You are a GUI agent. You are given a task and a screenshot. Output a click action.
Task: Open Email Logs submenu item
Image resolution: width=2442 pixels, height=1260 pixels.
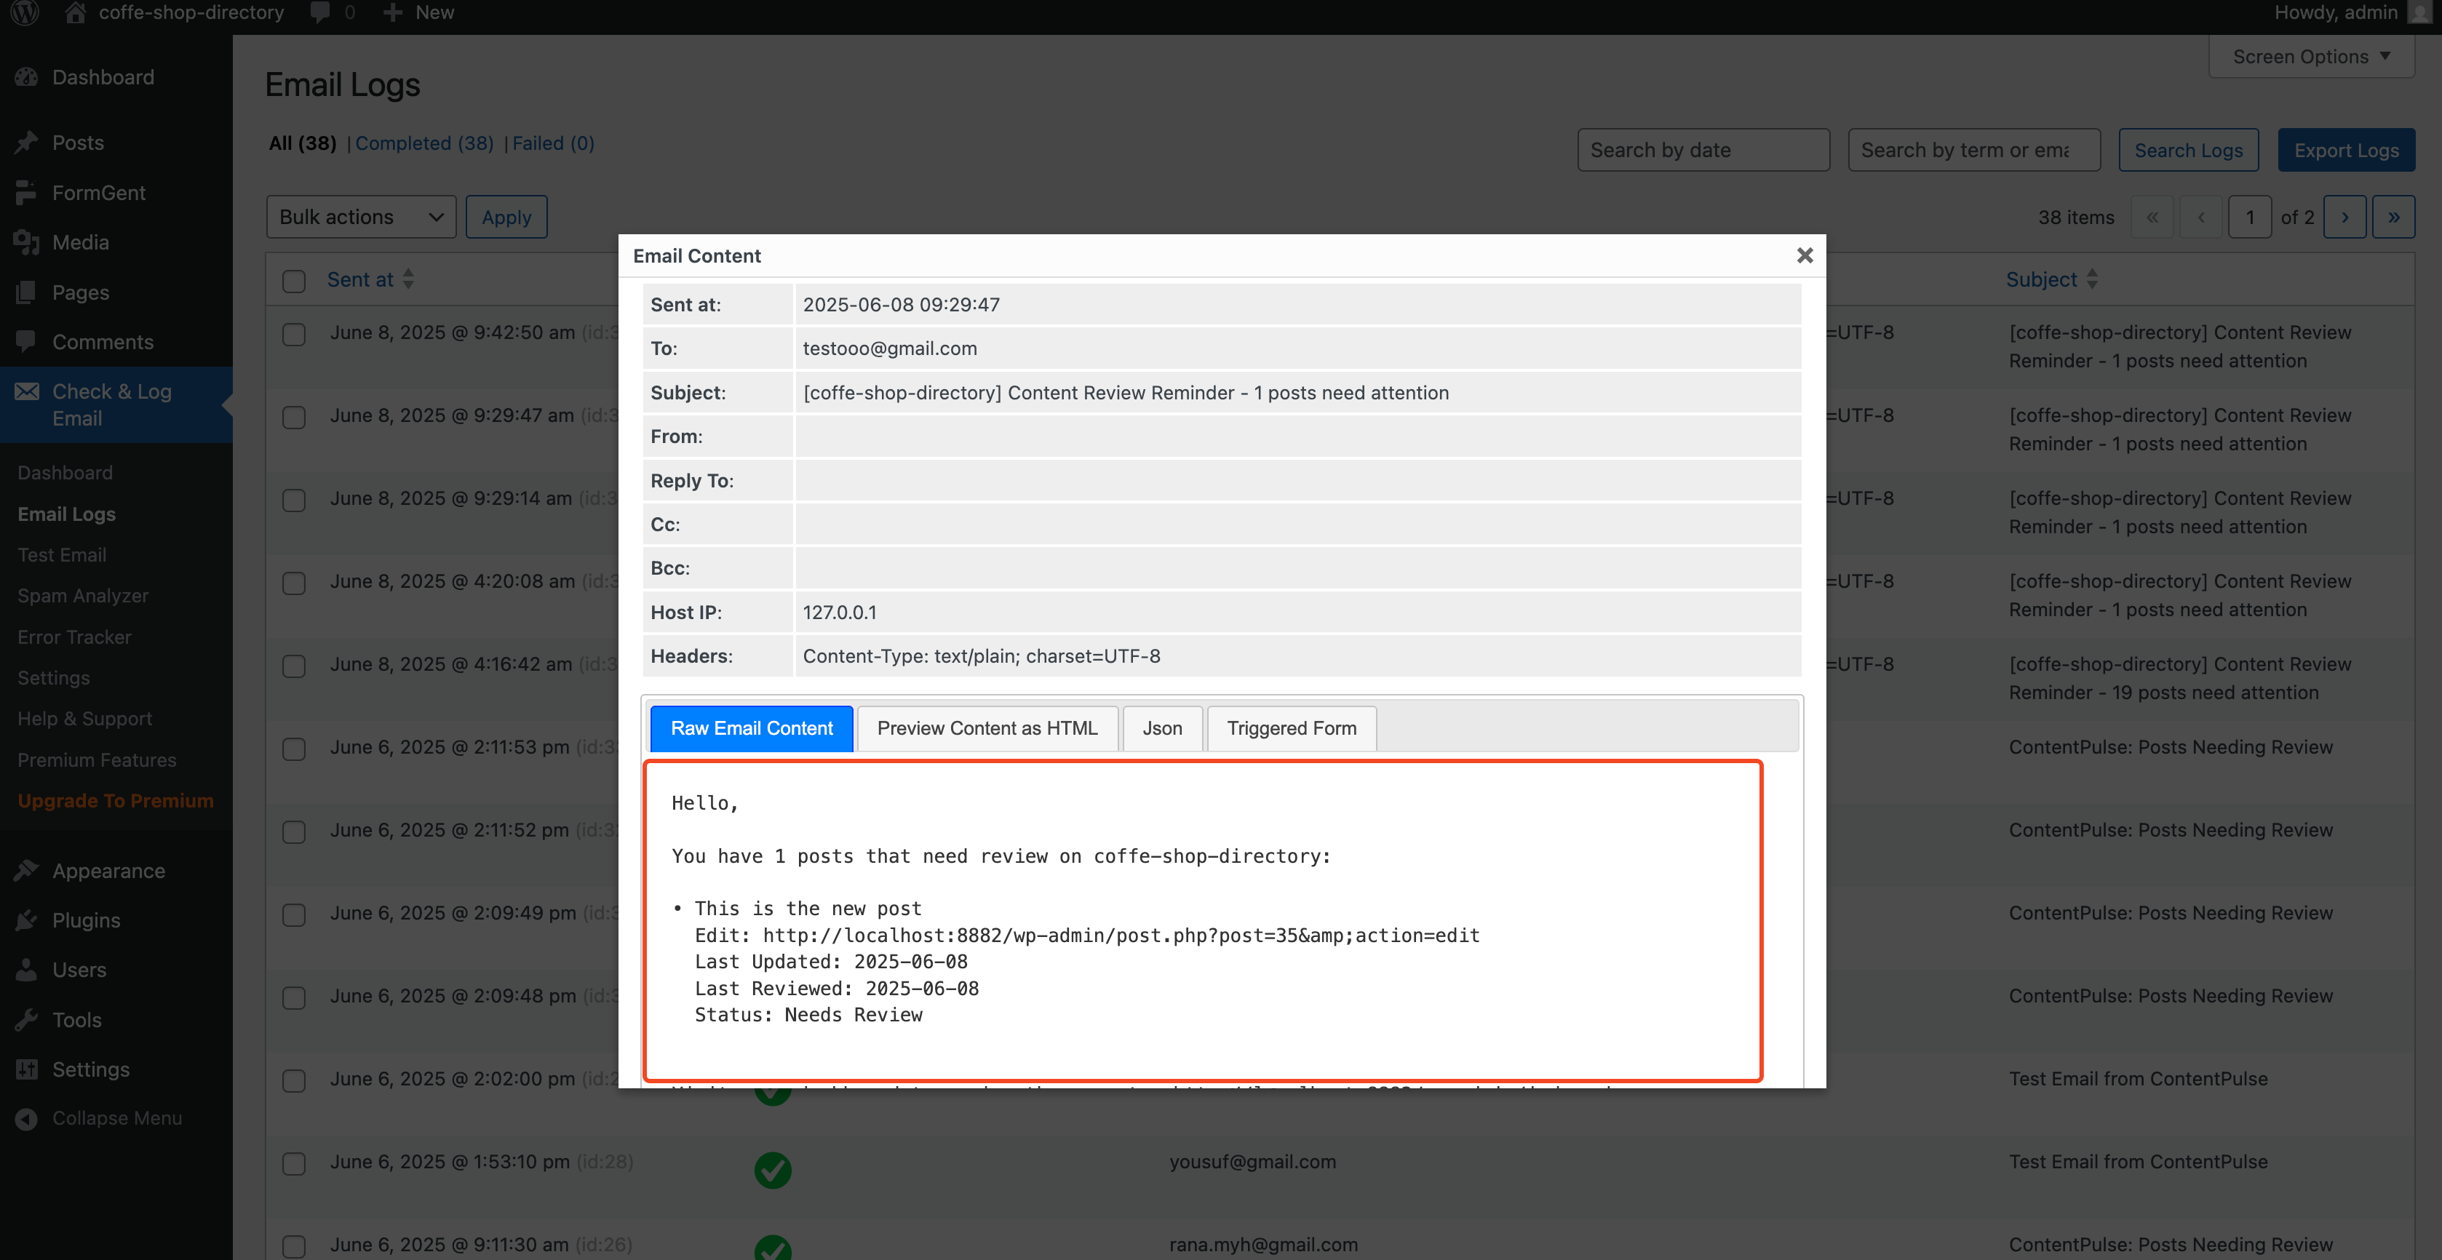point(66,514)
